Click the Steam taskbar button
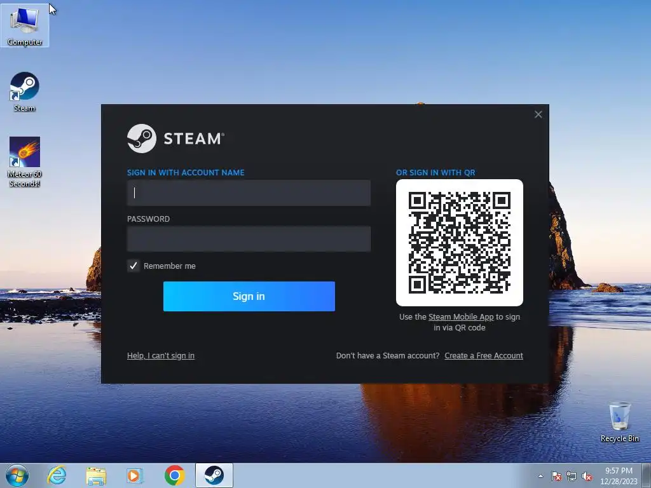Screen dimensions: 651x488 (x=214, y=475)
